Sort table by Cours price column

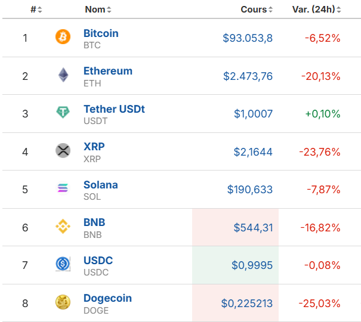[x=257, y=10]
